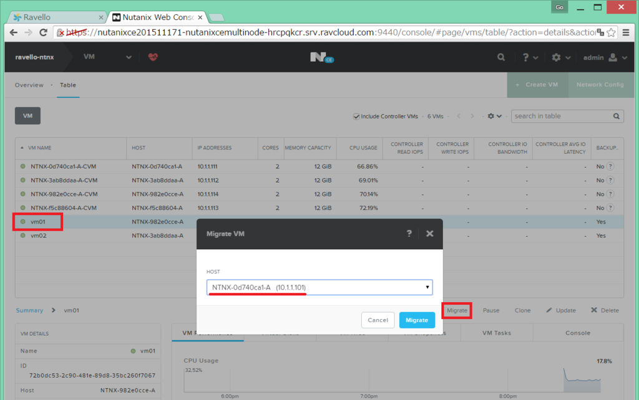Open the settings gear menu

561,57
